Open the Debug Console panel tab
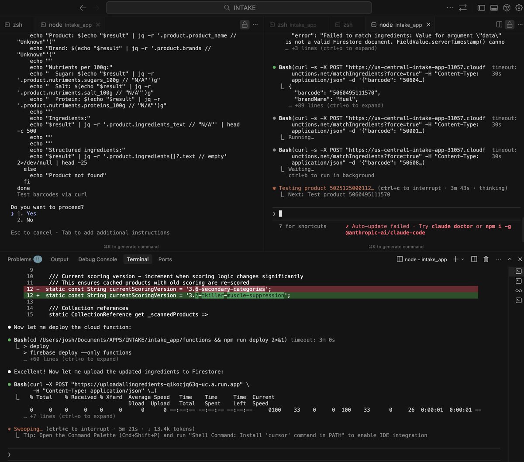Viewport: 524px width, 462px height. coord(98,259)
